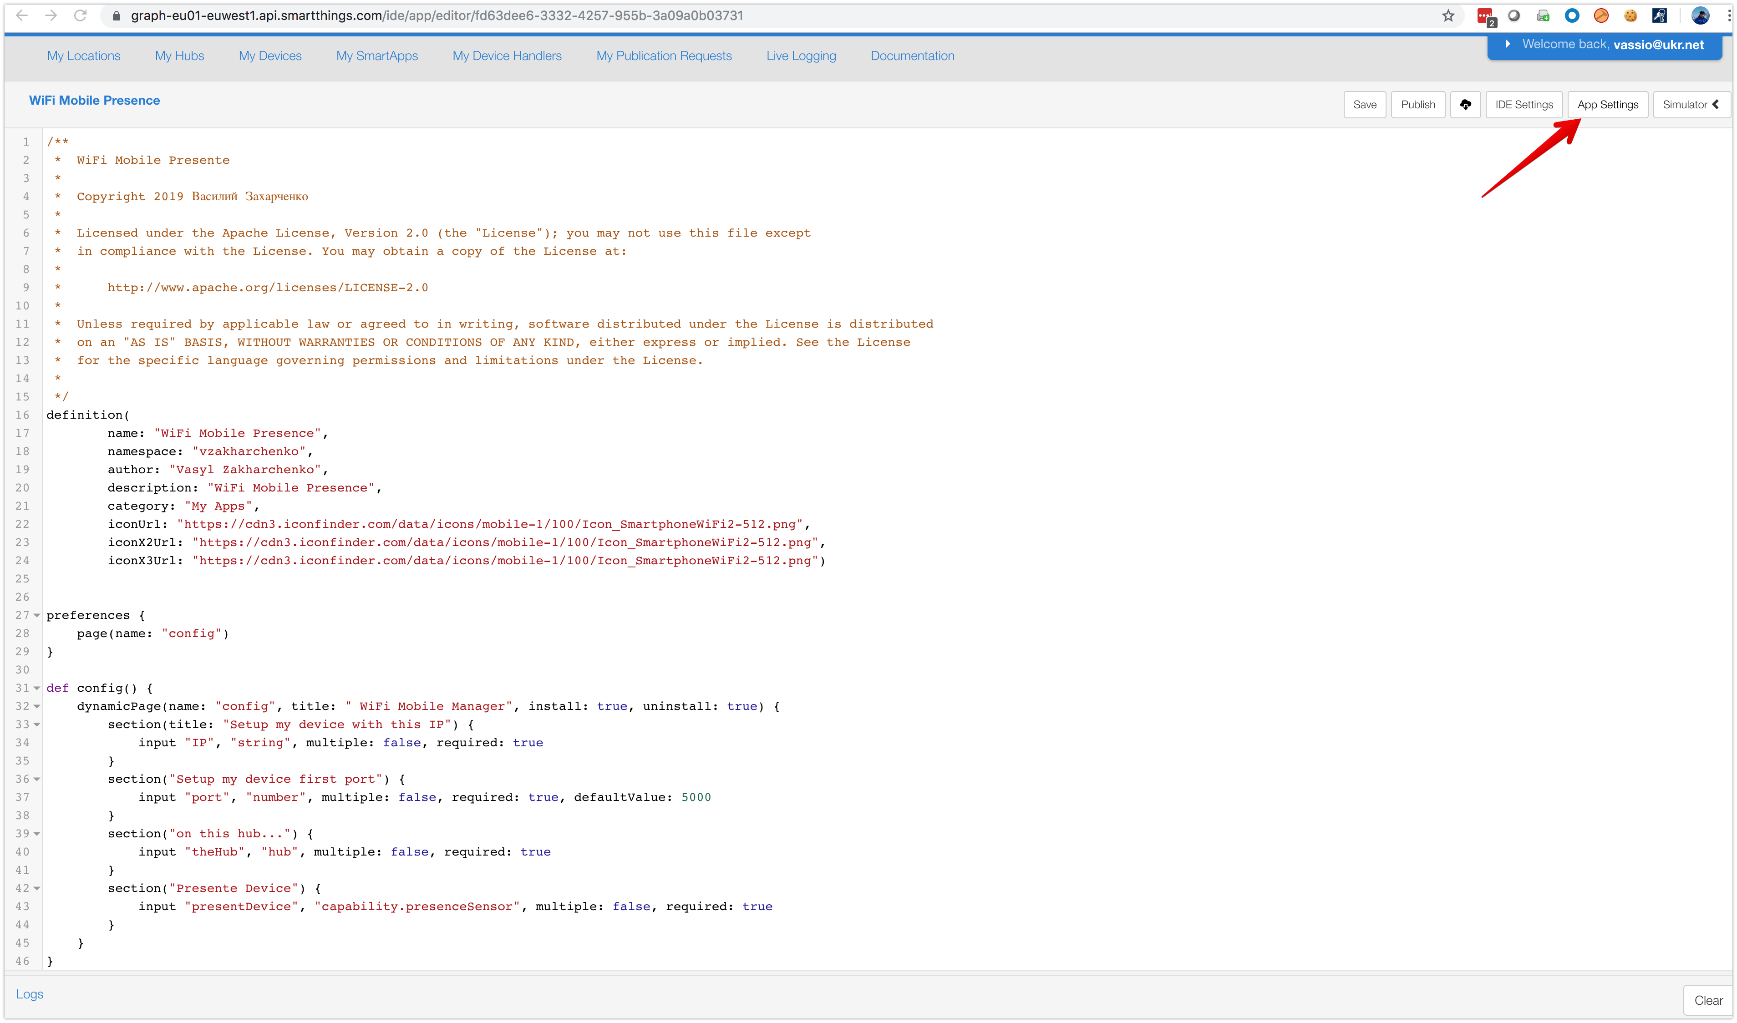This screenshot has height=1023, width=1737.
Task: Click the orange hammer extension icon
Action: coord(1601,16)
